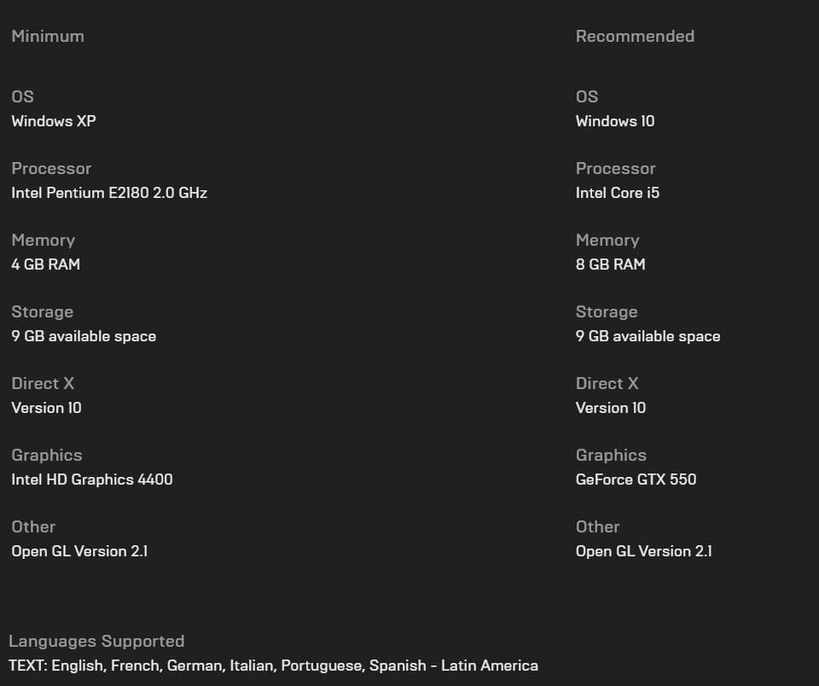Click the supported text languages list
Screen dimensions: 819x686
coord(273,666)
